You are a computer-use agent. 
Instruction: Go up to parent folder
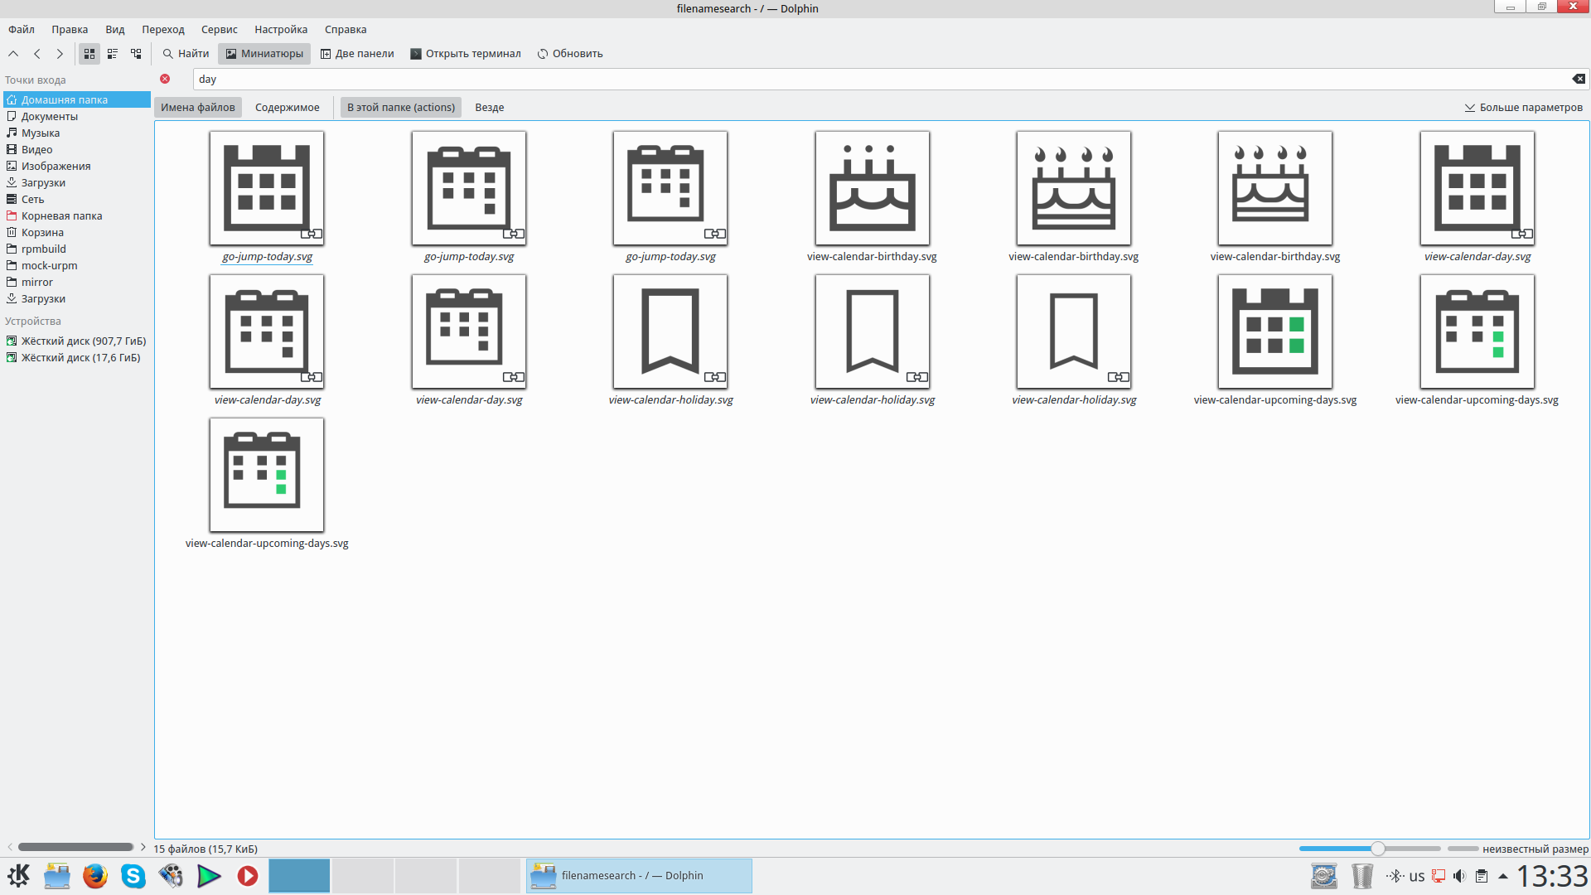click(13, 54)
